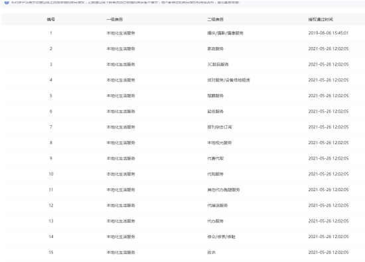The width and height of the screenshot is (365, 262).
Task: Select the 代购服务 category cell
Action: point(215,174)
